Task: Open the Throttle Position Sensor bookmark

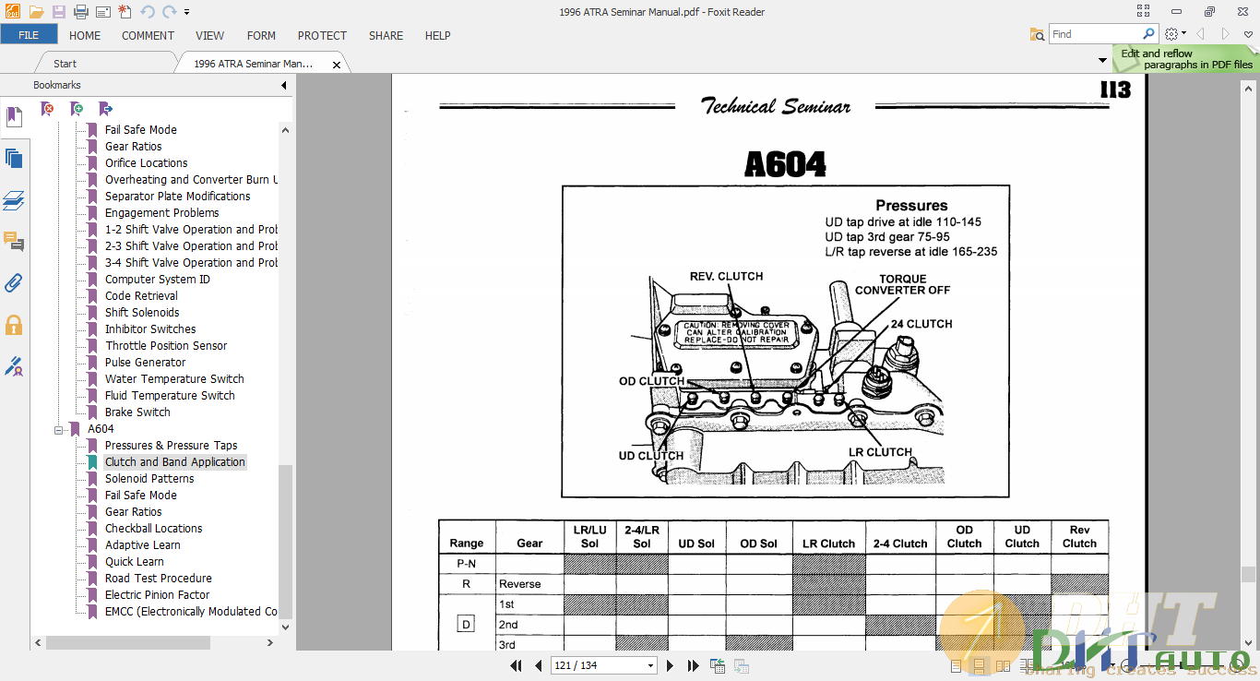Action: click(x=166, y=346)
